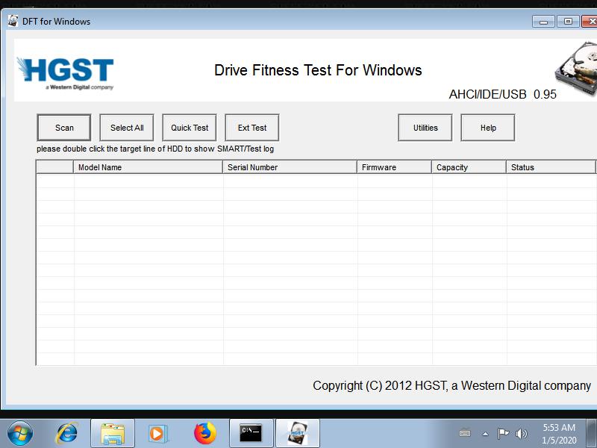Click the DFT for Windows title bar icon
This screenshot has height=448, width=597.
pyautogui.click(x=13, y=21)
